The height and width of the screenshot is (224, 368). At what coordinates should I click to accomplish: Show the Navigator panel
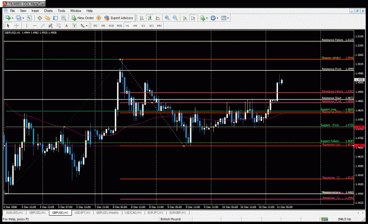[x=48, y=18]
